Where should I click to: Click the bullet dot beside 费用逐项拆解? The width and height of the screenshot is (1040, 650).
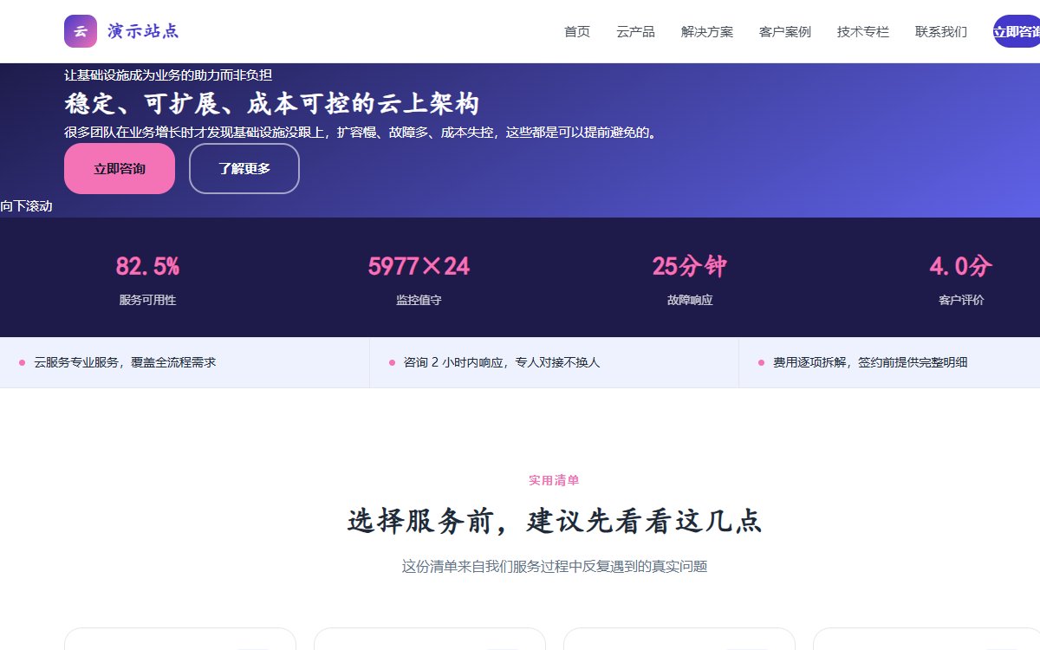pos(761,363)
